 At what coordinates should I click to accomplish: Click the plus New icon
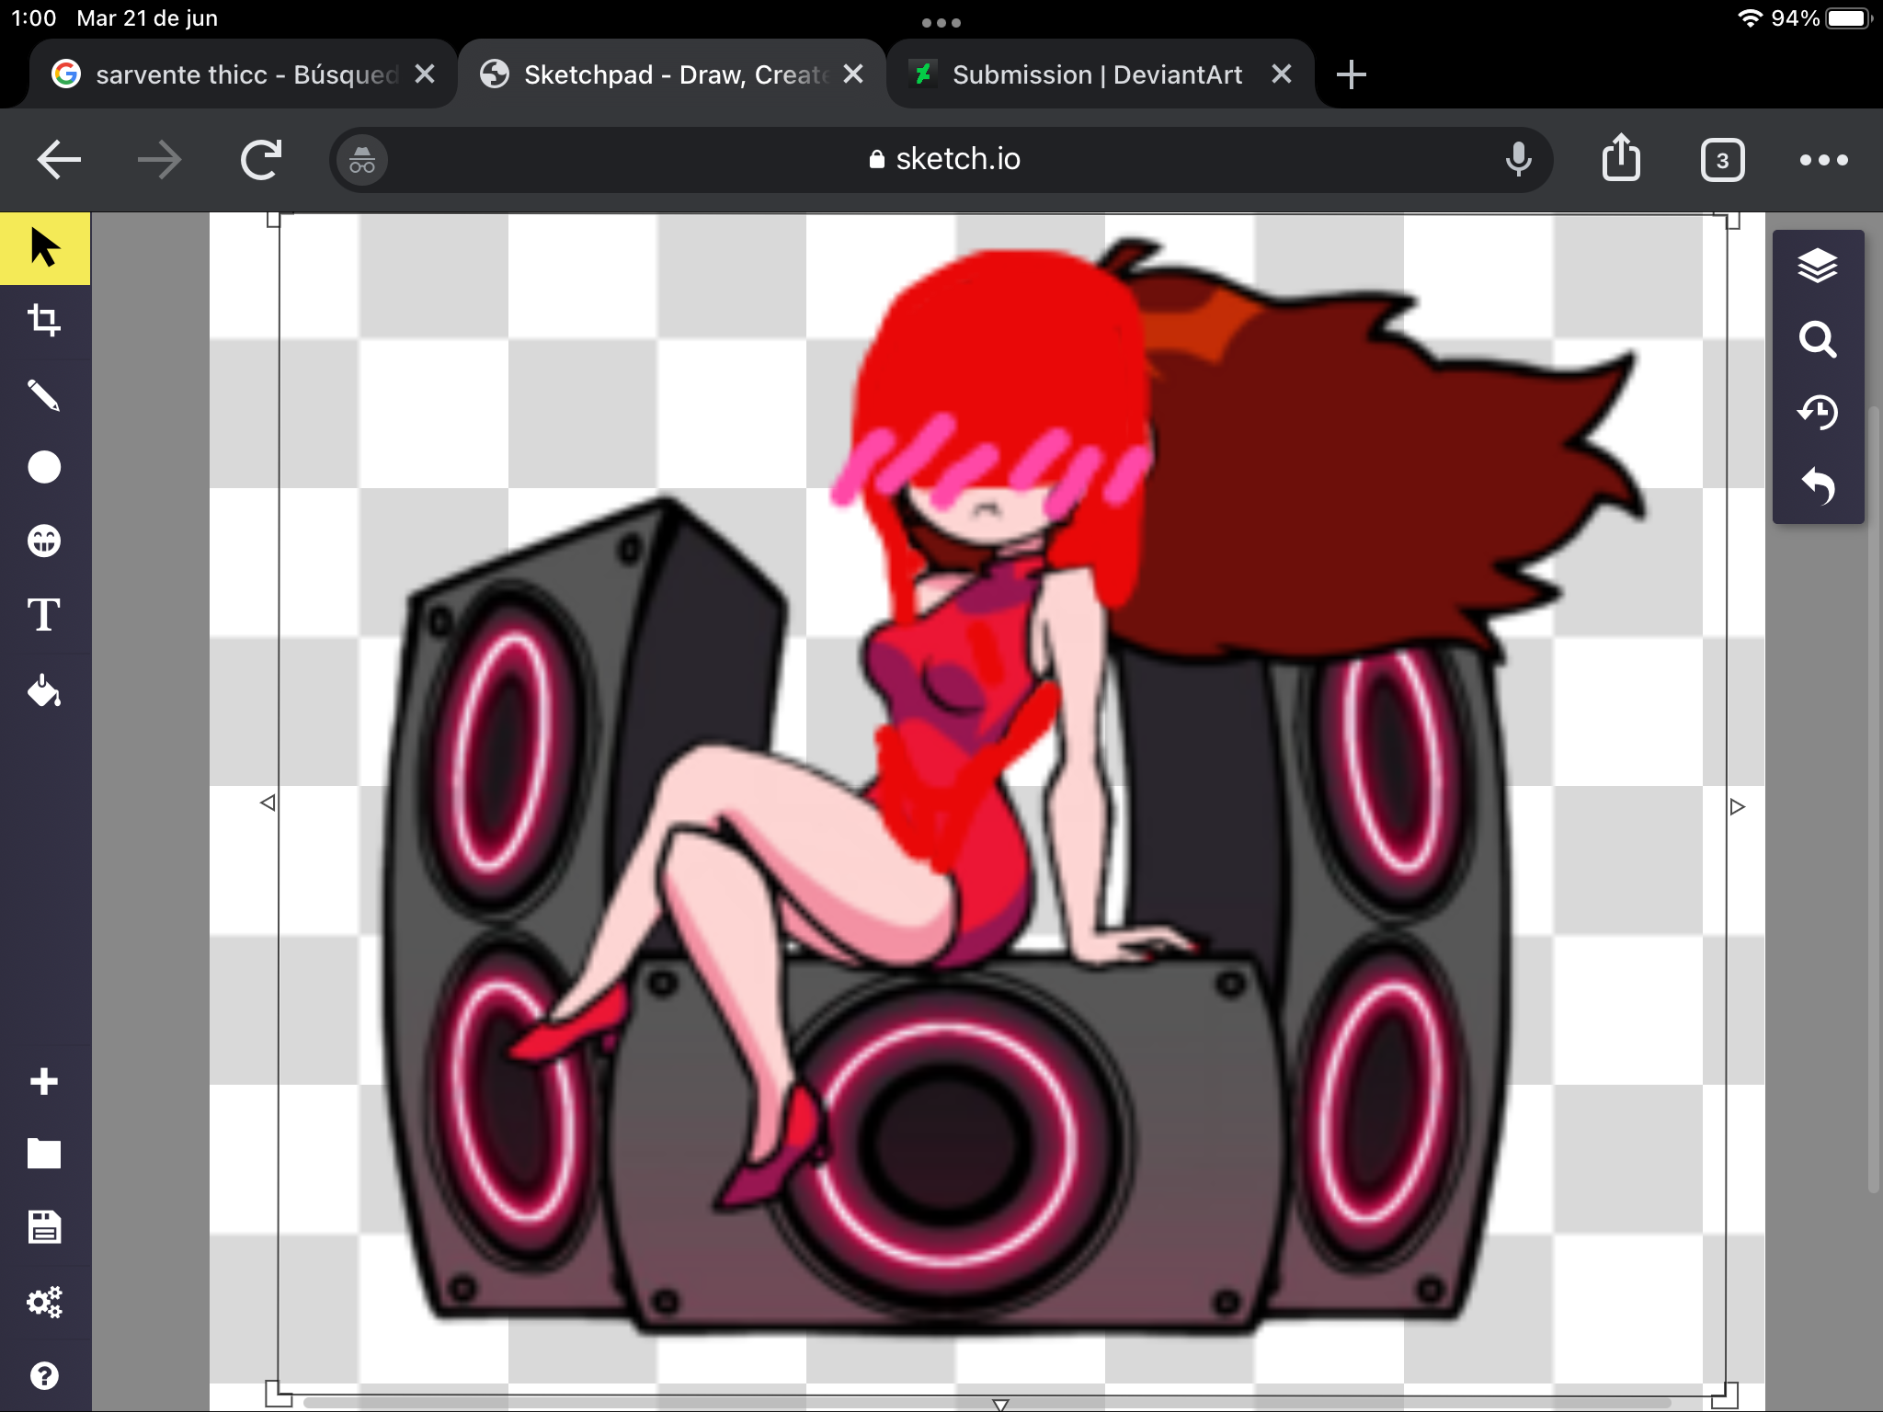click(x=44, y=1081)
